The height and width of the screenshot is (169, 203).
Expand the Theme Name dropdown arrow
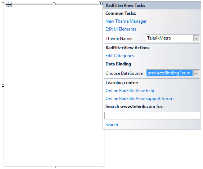click(x=196, y=38)
